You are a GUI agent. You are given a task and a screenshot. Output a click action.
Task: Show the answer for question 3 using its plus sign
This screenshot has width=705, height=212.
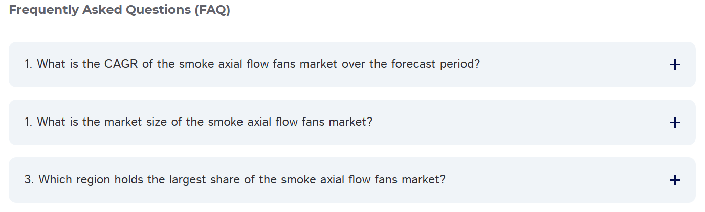click(x=675, y=180)
